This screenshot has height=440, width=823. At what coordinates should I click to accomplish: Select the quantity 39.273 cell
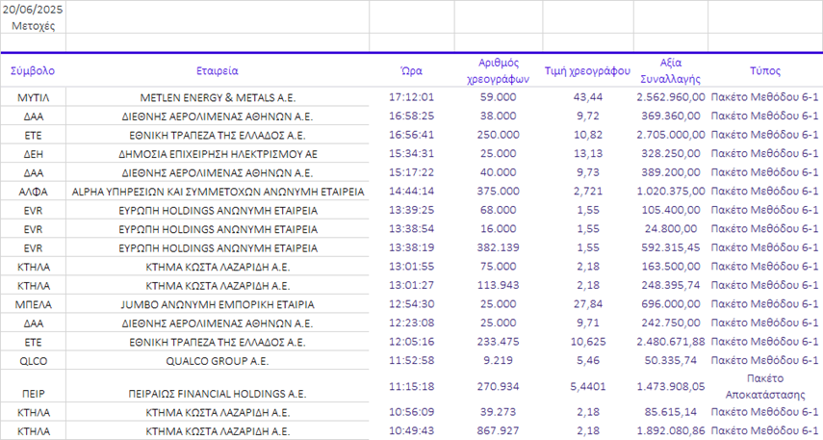tap(498, 412)
